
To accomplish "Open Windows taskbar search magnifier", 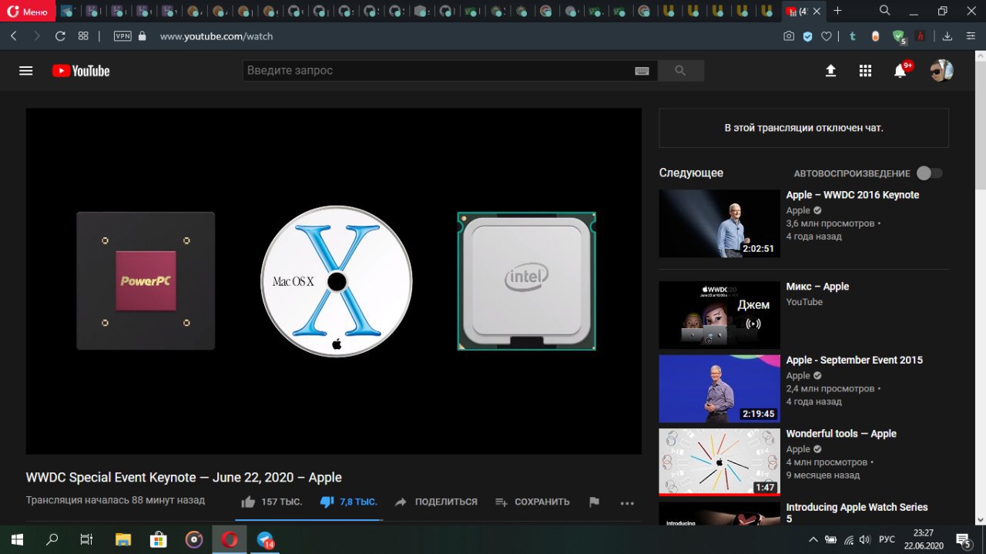I will coord(52,539).
